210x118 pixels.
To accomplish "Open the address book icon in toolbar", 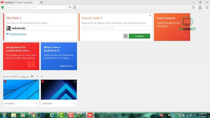I will (x=200, y=7).
